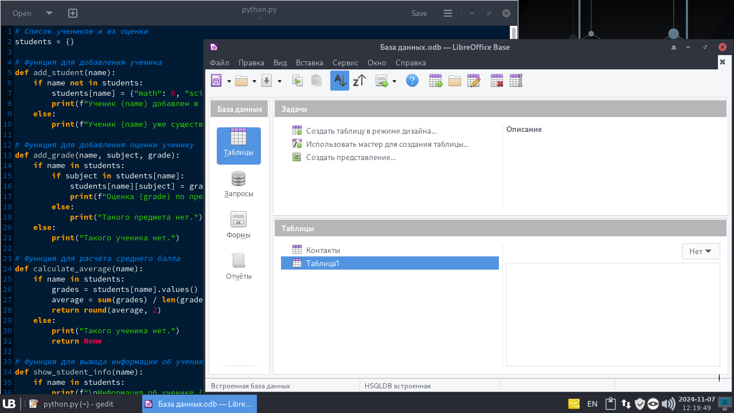Screen dimensions: 734x413
Task: Expand the new database dropdown arrow
Action: point(229,81)
